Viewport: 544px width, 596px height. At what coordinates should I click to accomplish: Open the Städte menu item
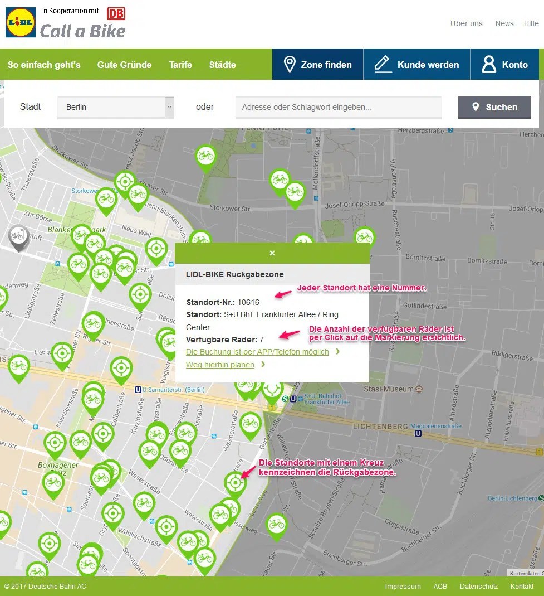click(x=223, y=65)
